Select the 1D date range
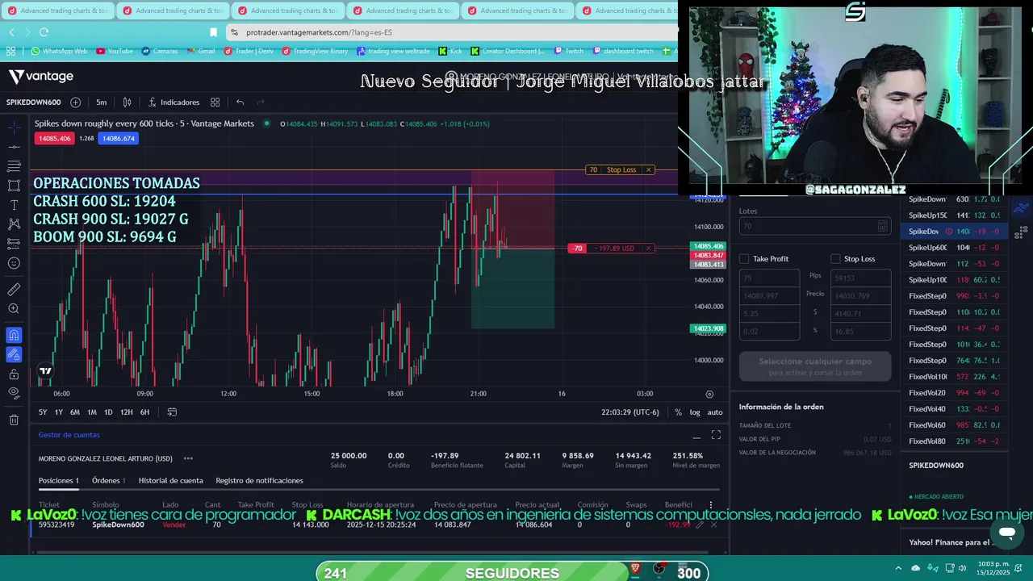 click(108, 412)
